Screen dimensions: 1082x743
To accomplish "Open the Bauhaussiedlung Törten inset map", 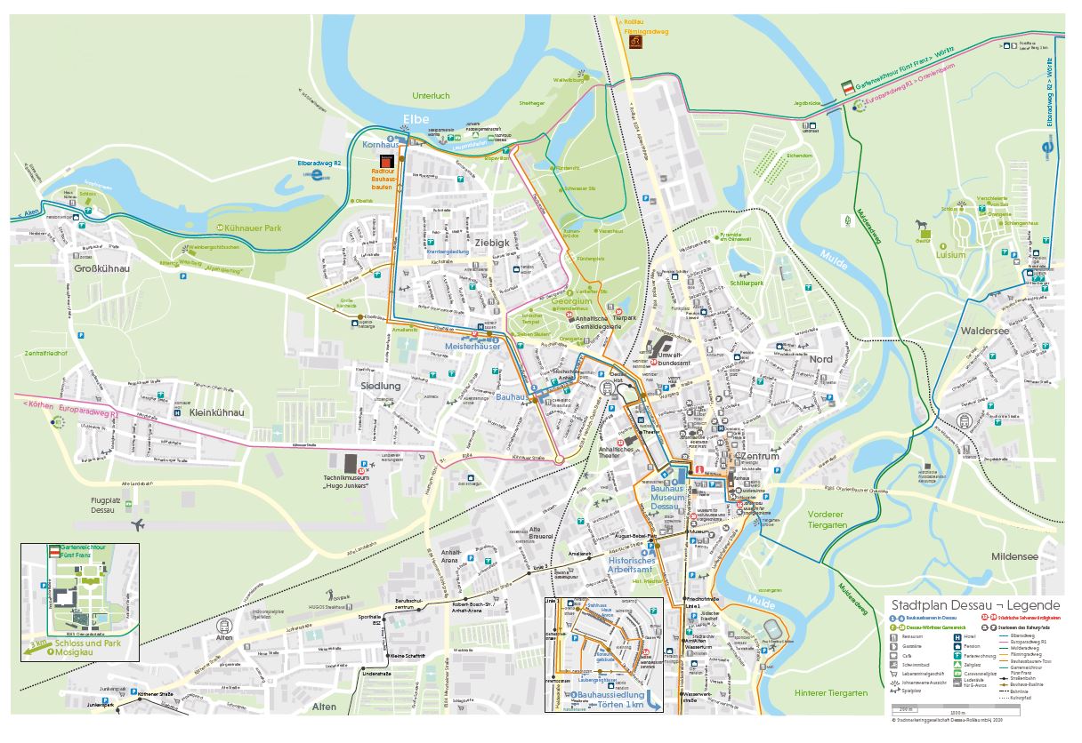I will tap(603, 654).
